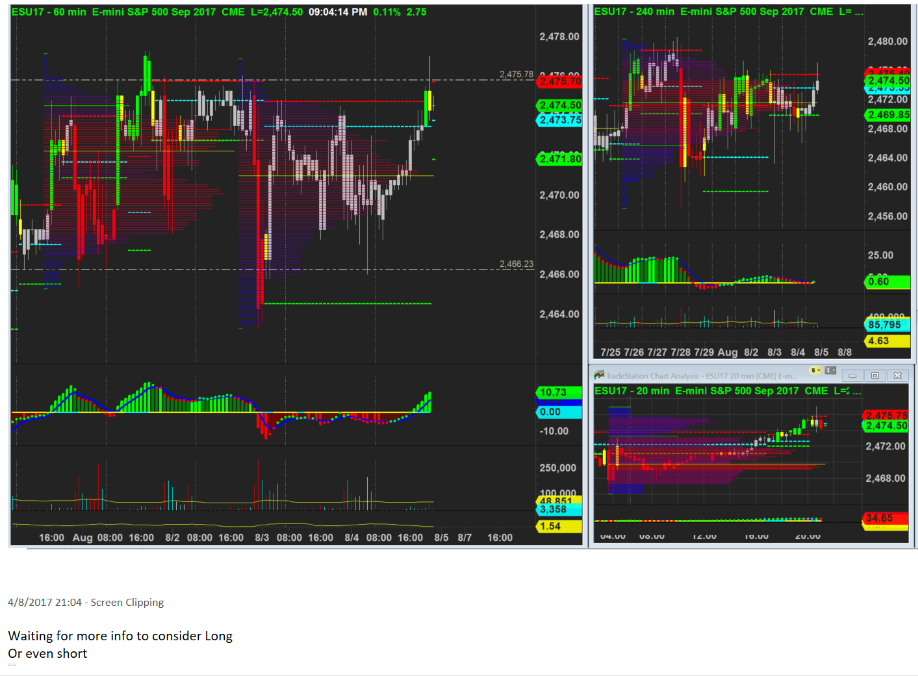Click the yellow 1.54 value marker on the 60 min chart
This screenshot has height=676, width=918.
point(559,526)
